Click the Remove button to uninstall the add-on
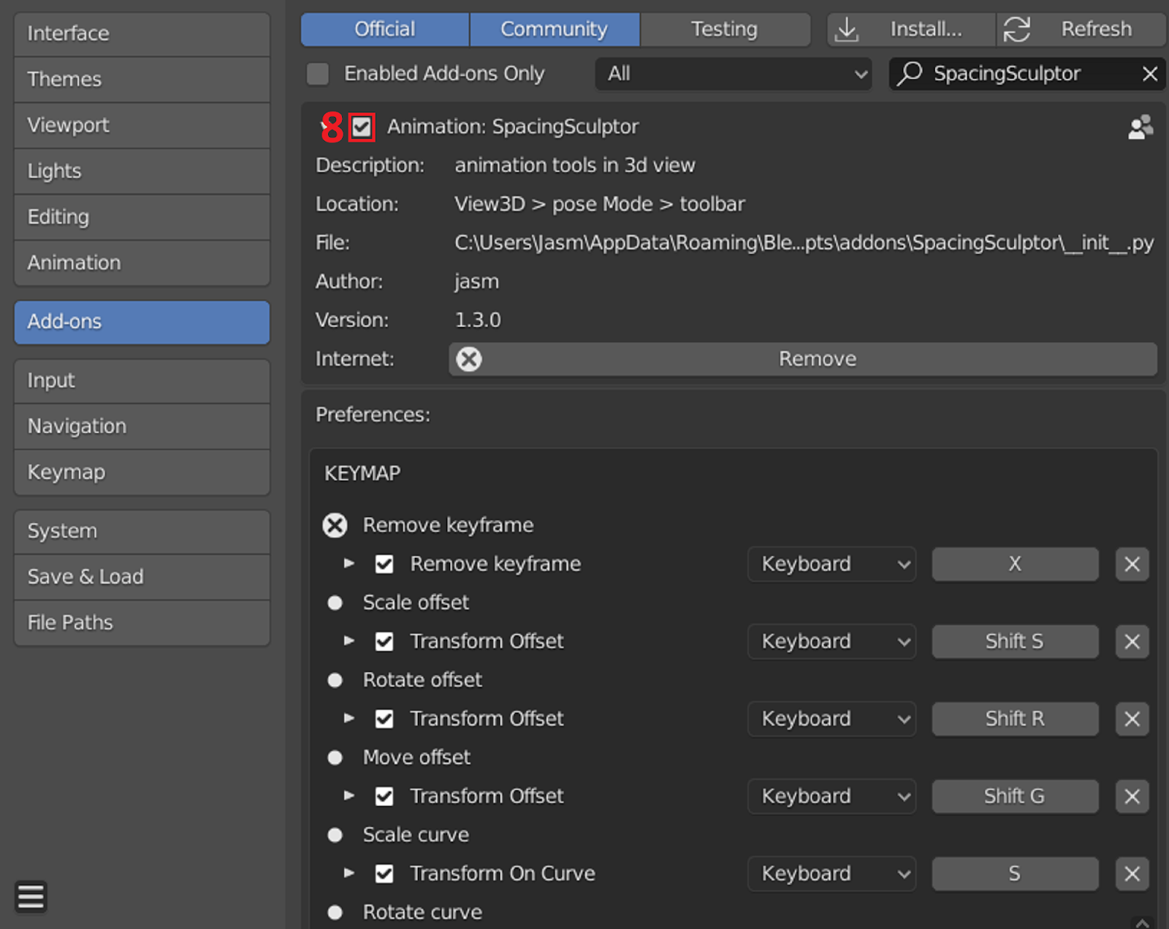Image resolution: width=1169 pixels, height=929 pixels. coord(817,359)
